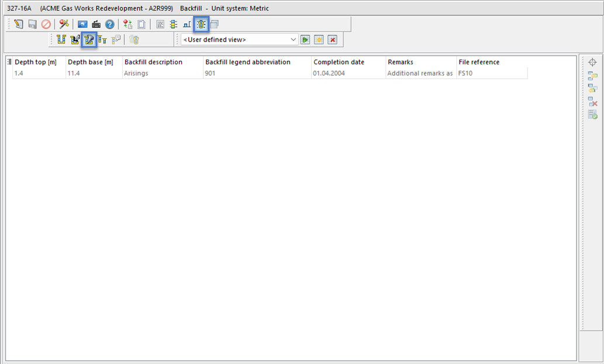Click the edit/new record pencil icon
The width and height of the screenshot is (604, 364).
[19, 25]
